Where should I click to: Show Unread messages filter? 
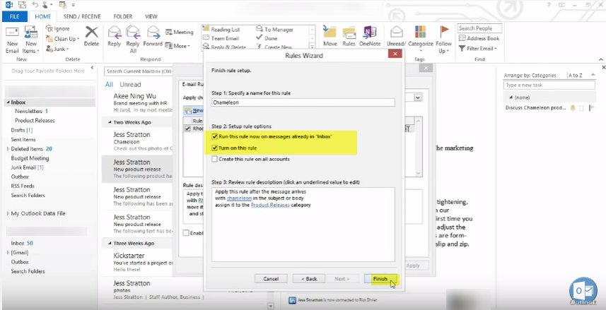coord(130,85)
